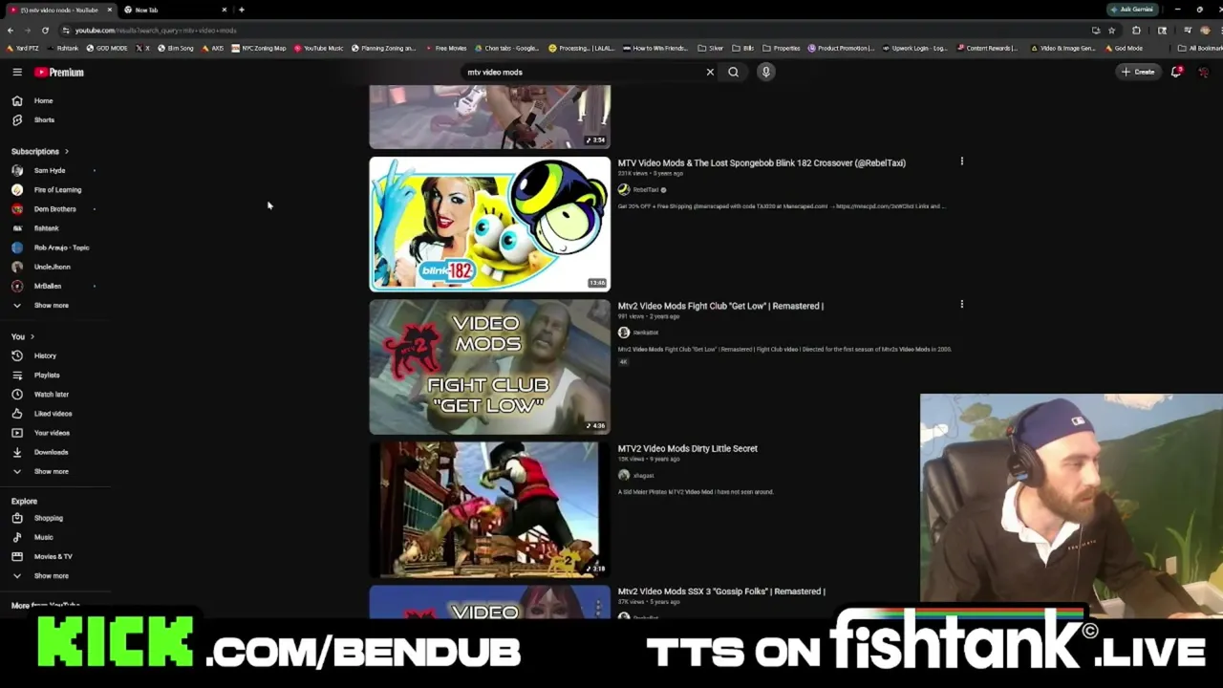
Task: Open title MTV Video Mods & The Lost Spongebob
Action: tap(762, 162)
